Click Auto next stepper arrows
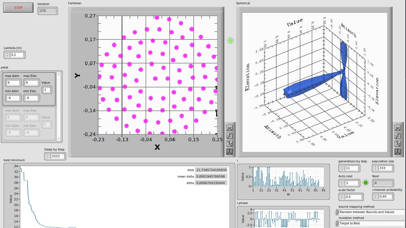This screenshot has width=406, height=228. coord(342,183)
